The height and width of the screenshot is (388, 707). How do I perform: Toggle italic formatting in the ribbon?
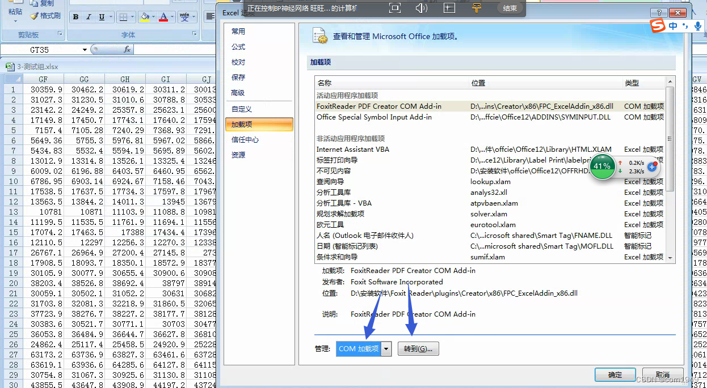pyautogui.click(x=89, y=17)
